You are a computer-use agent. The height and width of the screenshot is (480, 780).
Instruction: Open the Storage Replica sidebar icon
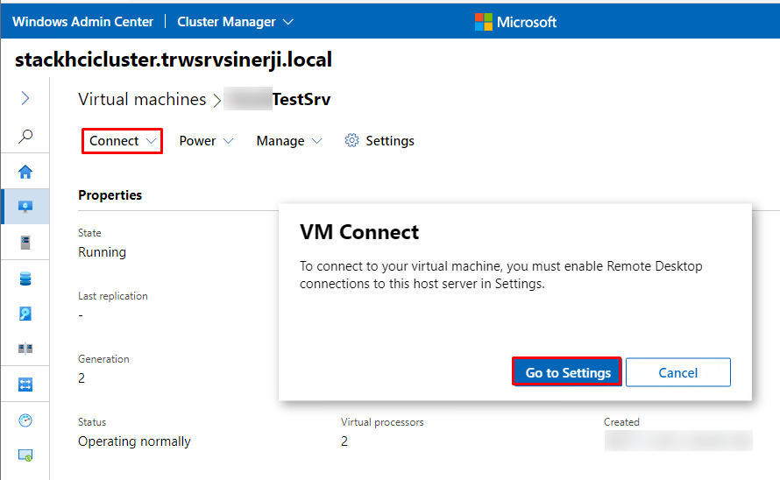point(25,349)
